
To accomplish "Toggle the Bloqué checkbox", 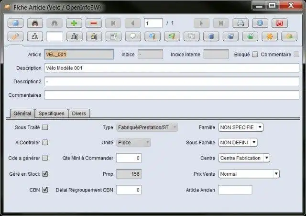I will [x=255, y=54].
